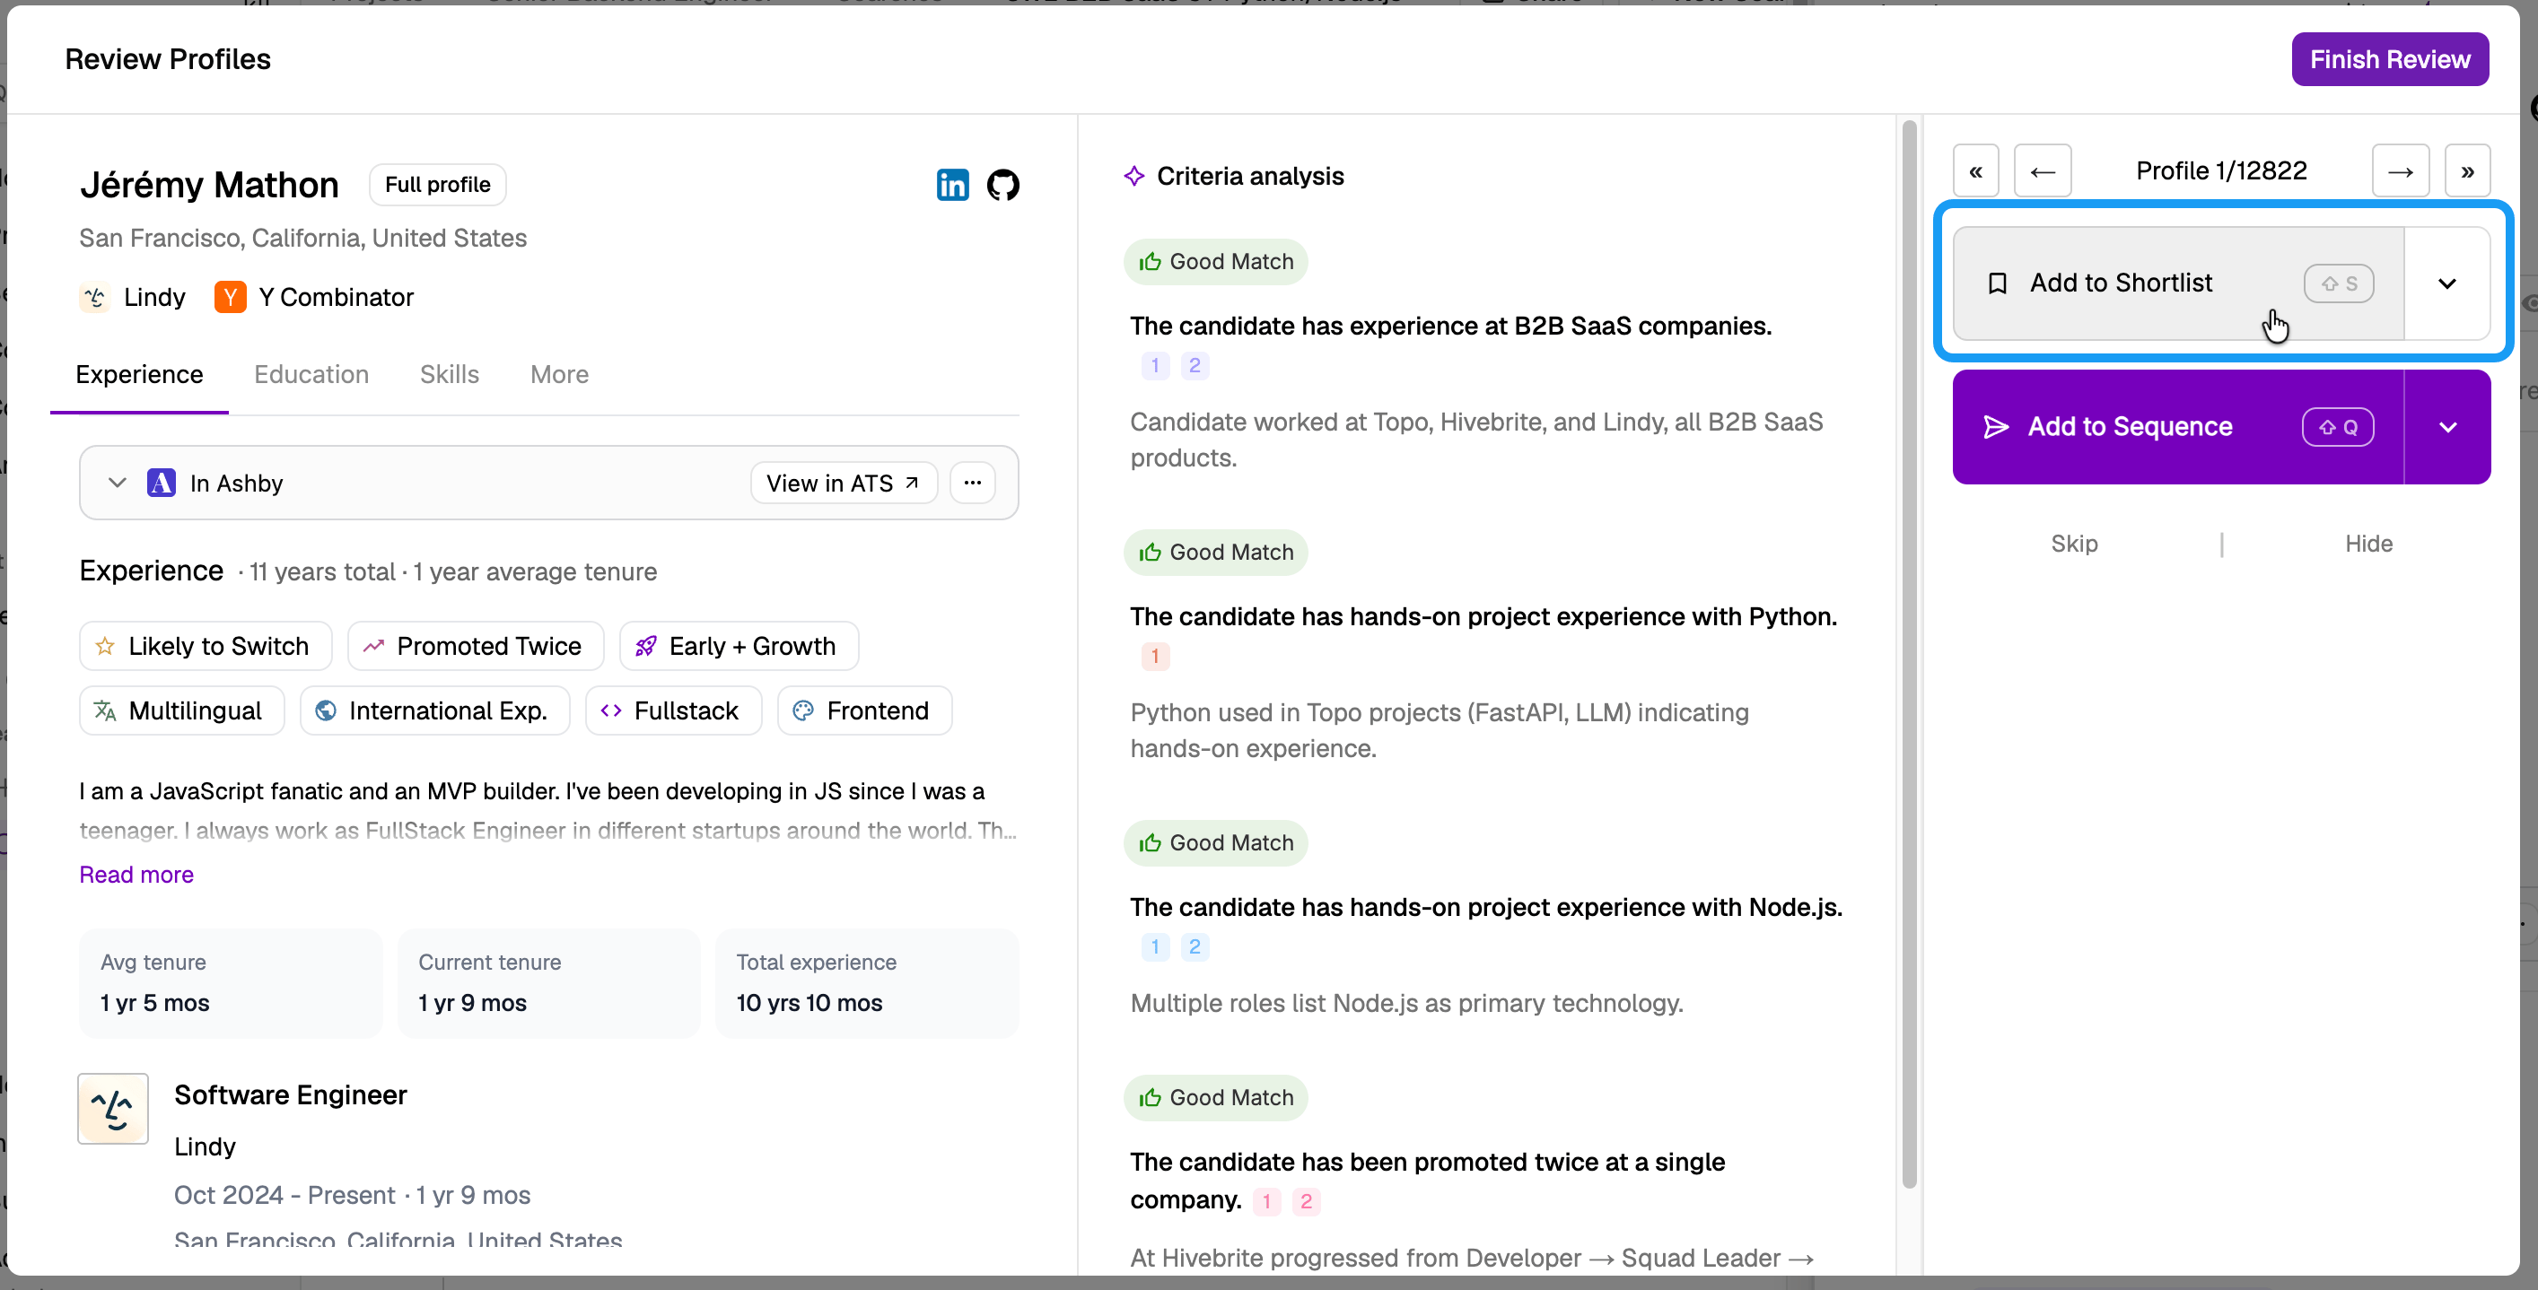Click the Software Engineer job title
Image resolution: width=2538 pixels, height=1290 pixels.
click(x=291, y=1095)
